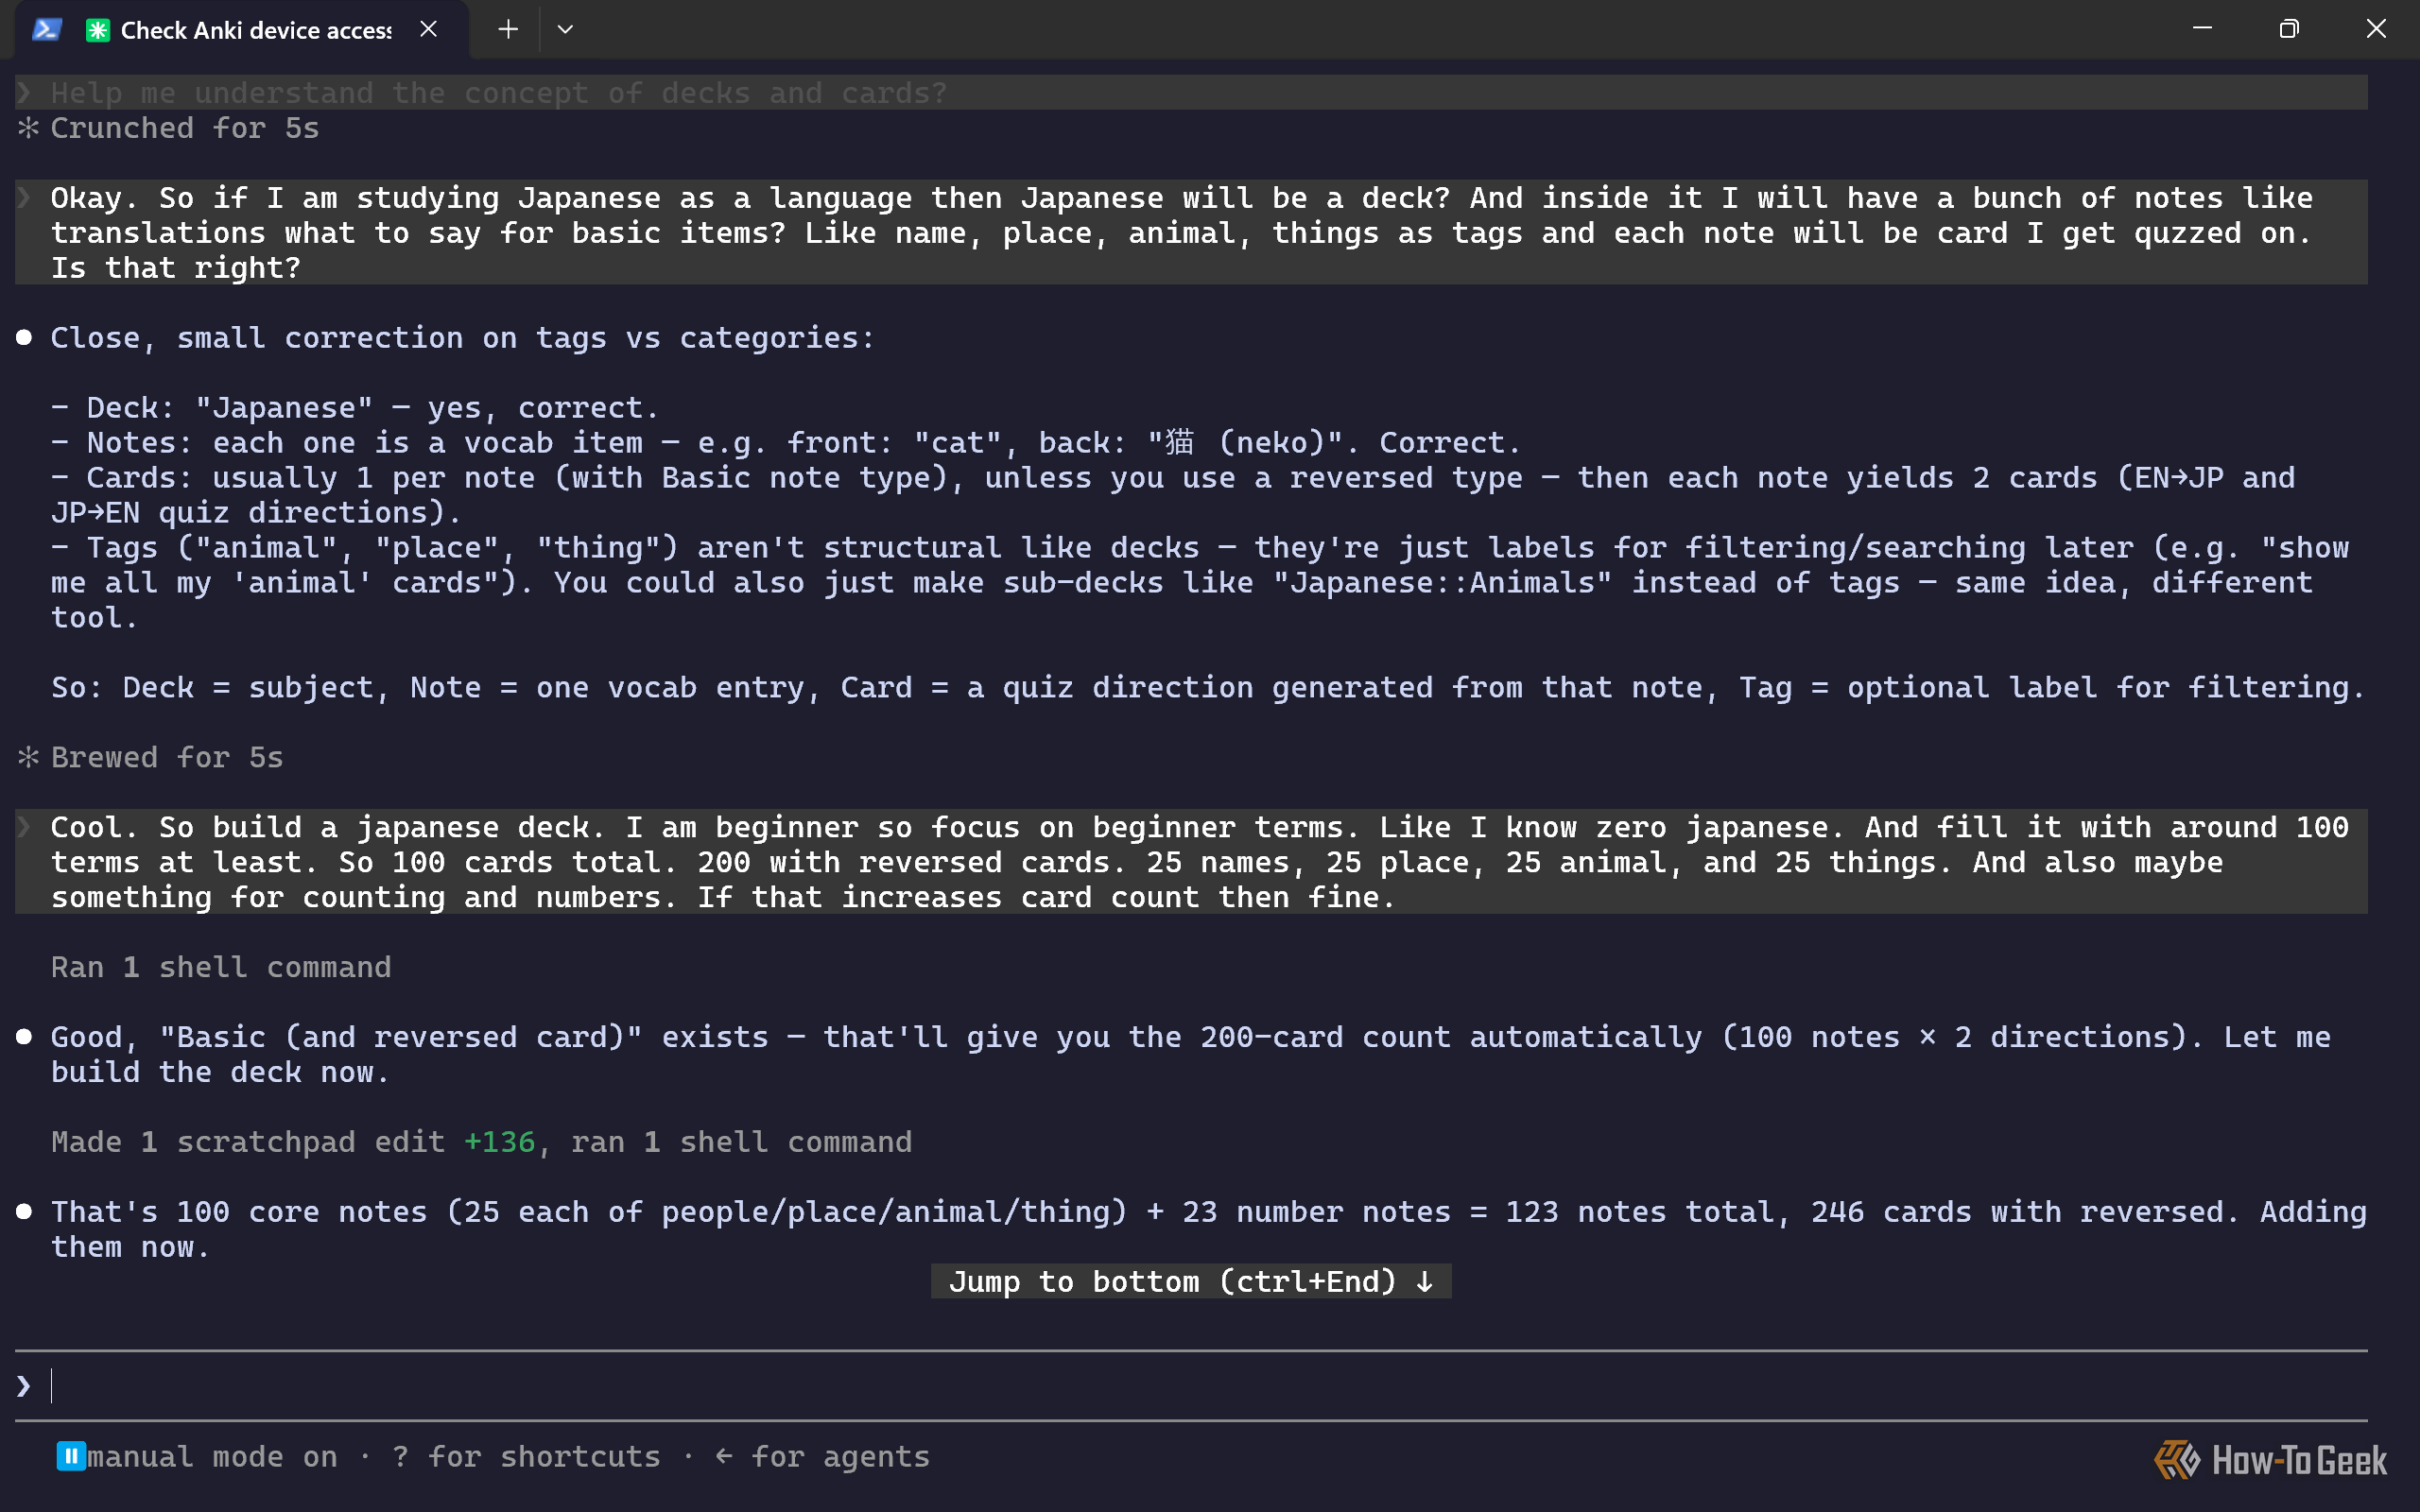Restore down the terminal window
This screenshot has width=2420, height=1512.
click(x=2289, y=29)
